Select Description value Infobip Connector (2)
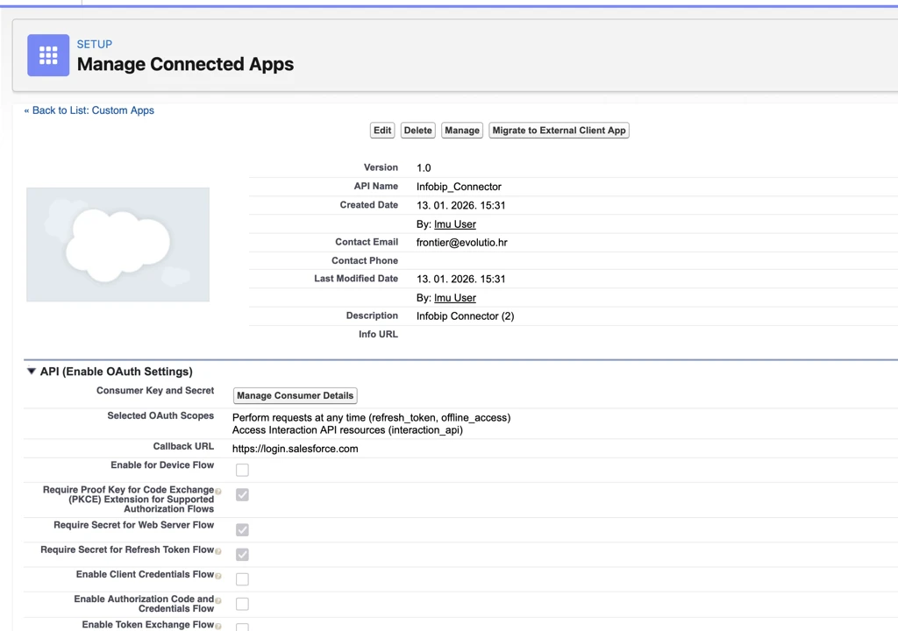Image resolution: width=898 pixels, height=631 pixels. click(465, 316)
